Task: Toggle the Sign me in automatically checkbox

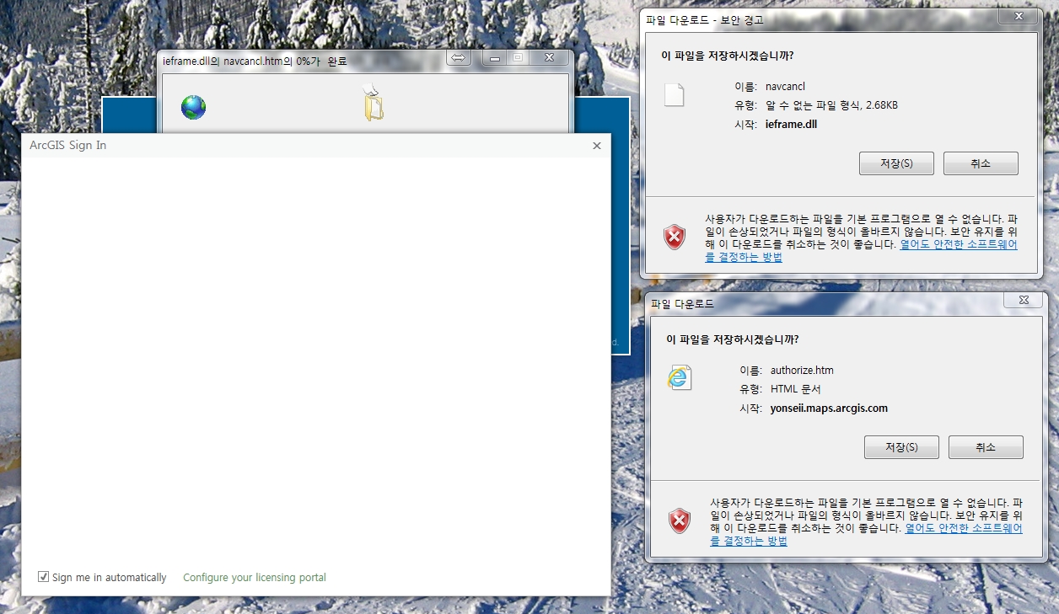Action: click(43, 577)
